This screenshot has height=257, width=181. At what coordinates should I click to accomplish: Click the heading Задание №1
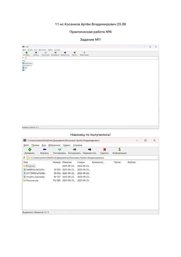click(x=90, y=39)
